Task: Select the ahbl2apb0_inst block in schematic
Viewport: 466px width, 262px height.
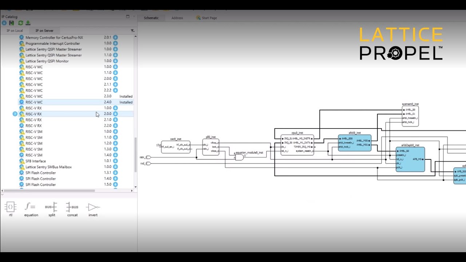Action: tap(410, 159)
